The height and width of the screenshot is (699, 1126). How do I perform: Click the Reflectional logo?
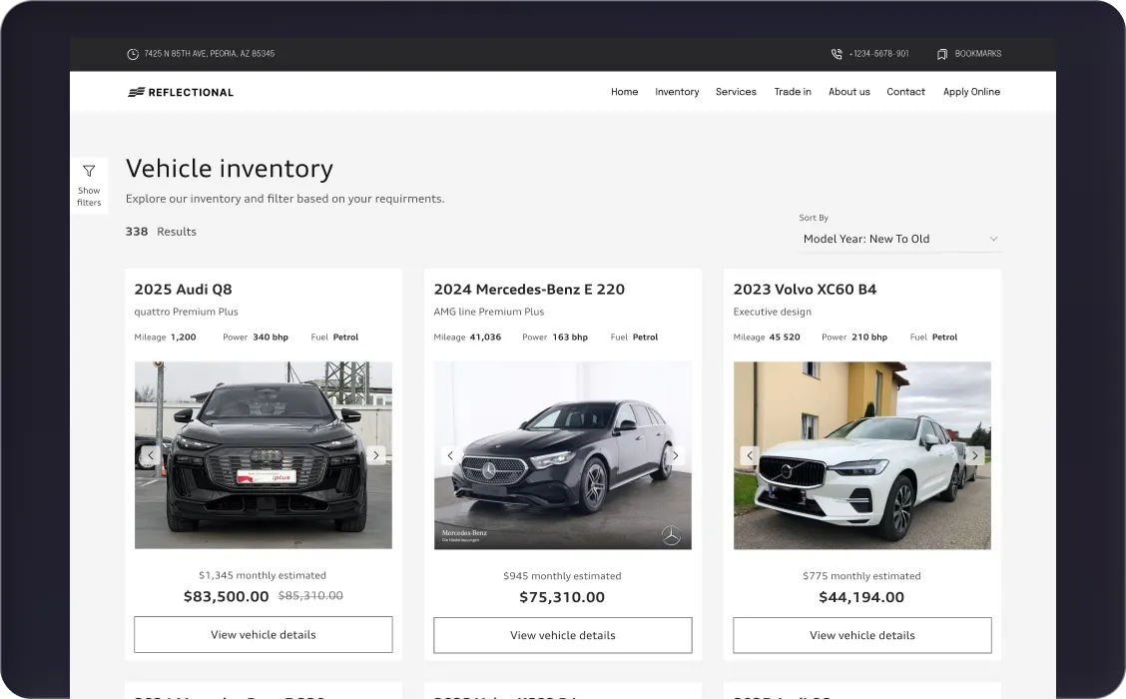coord(181,92)
